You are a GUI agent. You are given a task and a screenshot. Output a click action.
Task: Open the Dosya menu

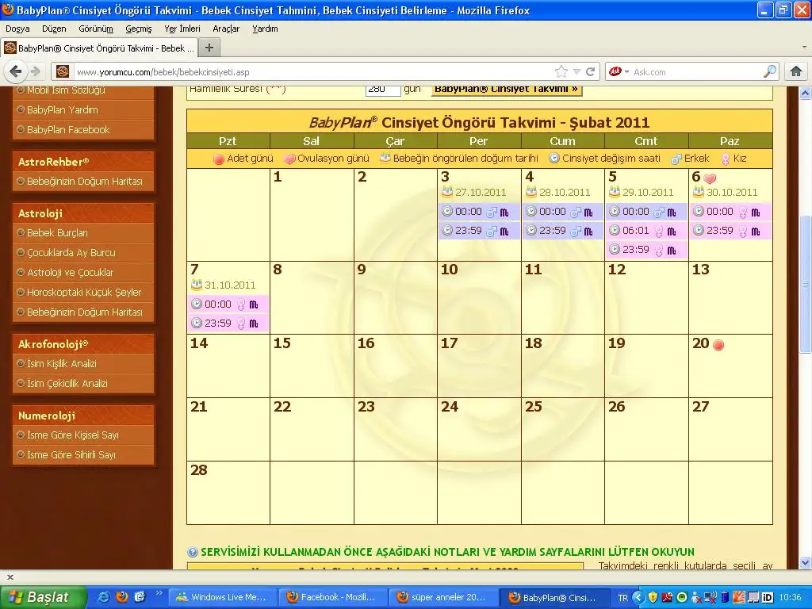coord(17,29)
